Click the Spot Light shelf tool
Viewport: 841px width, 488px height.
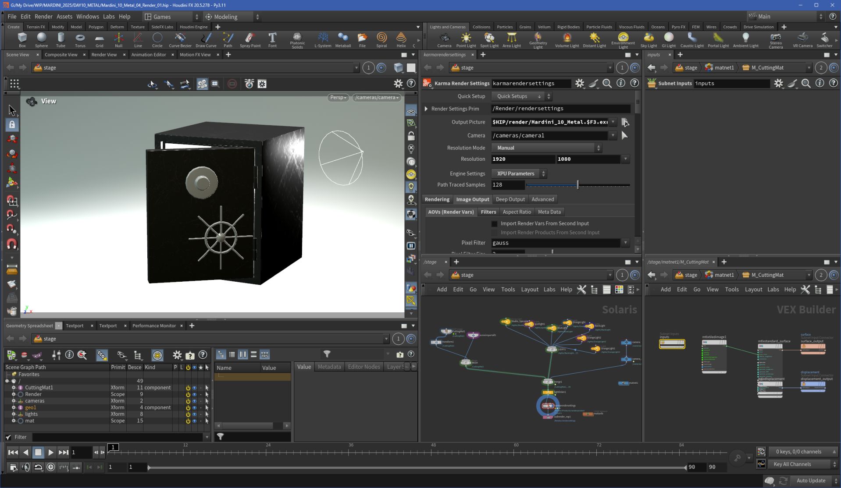489,39
